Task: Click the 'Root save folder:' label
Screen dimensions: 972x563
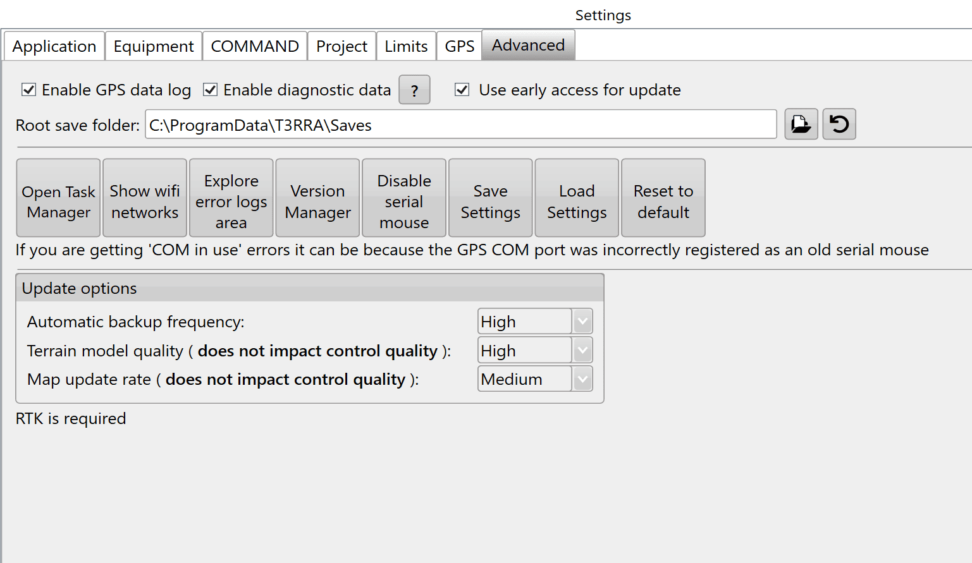Action: click(78, 125)
